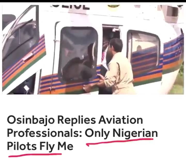Viewport: 186px width, 160px height.
Task: Click the partial POLICE lettering on helicopter
Action: [71, 7]
